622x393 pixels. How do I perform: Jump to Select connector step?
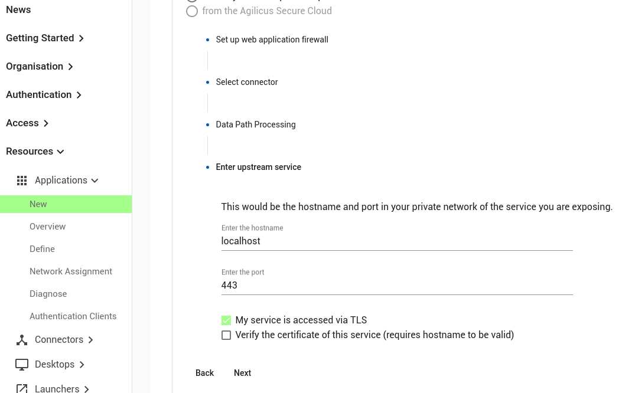(247, 82)
